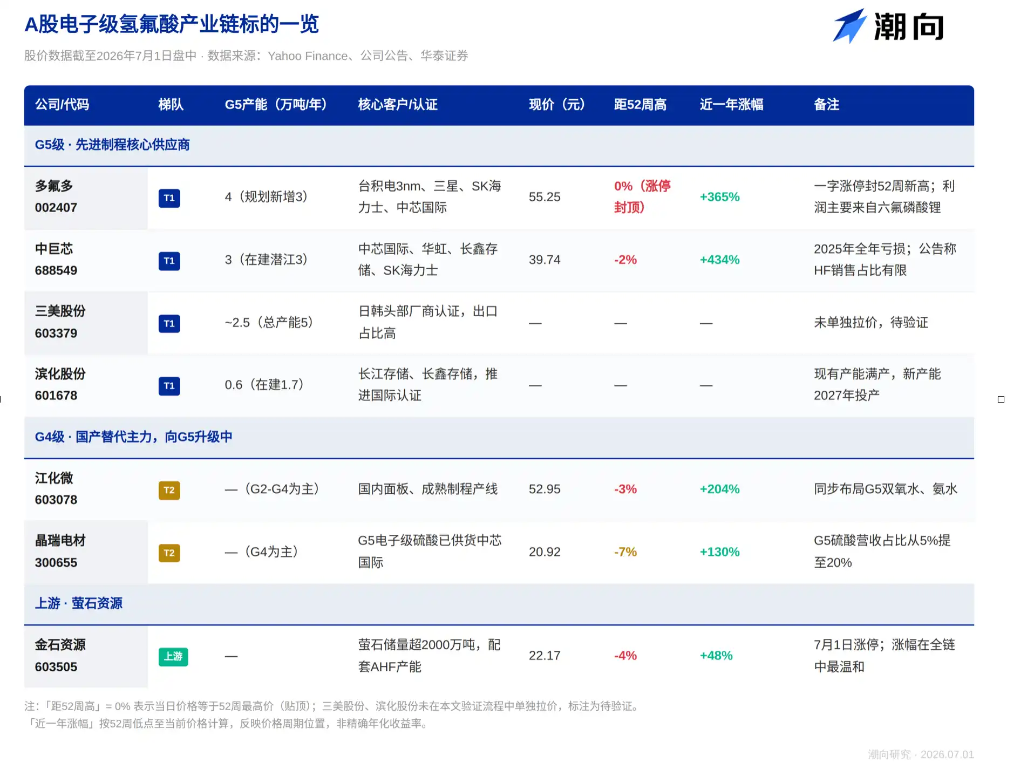Select the note G5硫酸营收占比从5%提至20%
Screen dimensions: 1034x776
(882, 552)
